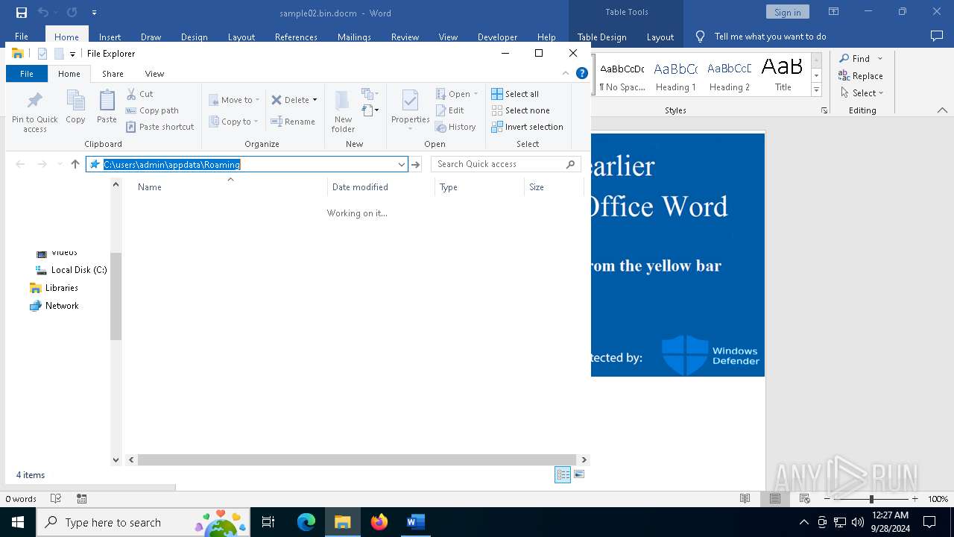The height and width of the screenshot is (537, 954).
Task: Open Word comments pane icon
Action: (937, 36)
